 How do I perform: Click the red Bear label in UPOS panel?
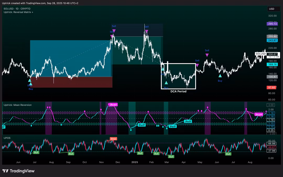point(113,139)
